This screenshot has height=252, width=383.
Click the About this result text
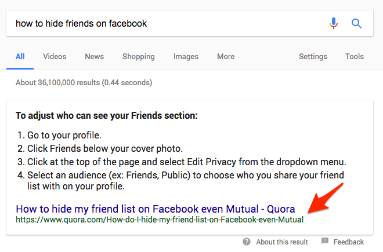(282, 242)
